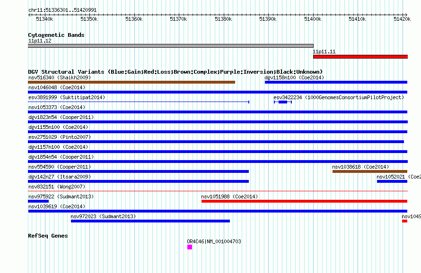Click dgv1155n100 (Coe2014) label
The image size is (421, 273).
click(58, 127)
